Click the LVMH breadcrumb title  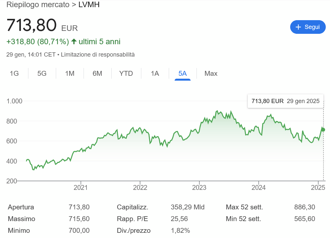pyautogui.click(x=89, y=5)
